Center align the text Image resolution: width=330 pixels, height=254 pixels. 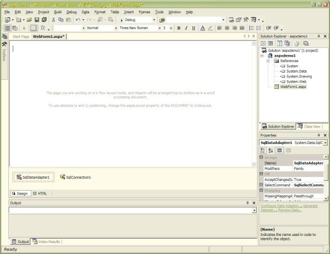(x=227, y=28)
